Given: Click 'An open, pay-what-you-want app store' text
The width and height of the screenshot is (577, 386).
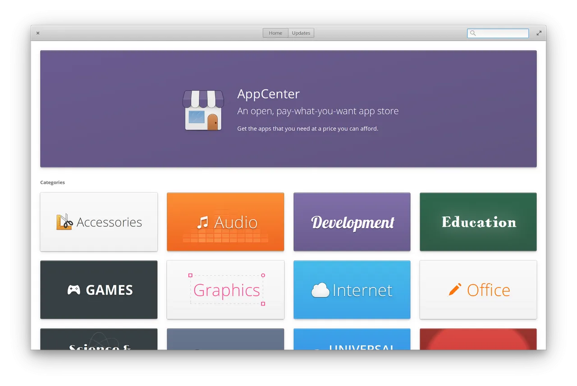Looking at the screenshot, I should click(x=318, y=111).
